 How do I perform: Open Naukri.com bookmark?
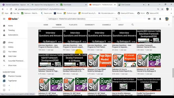pyautogui.click(x=46, y=13)
